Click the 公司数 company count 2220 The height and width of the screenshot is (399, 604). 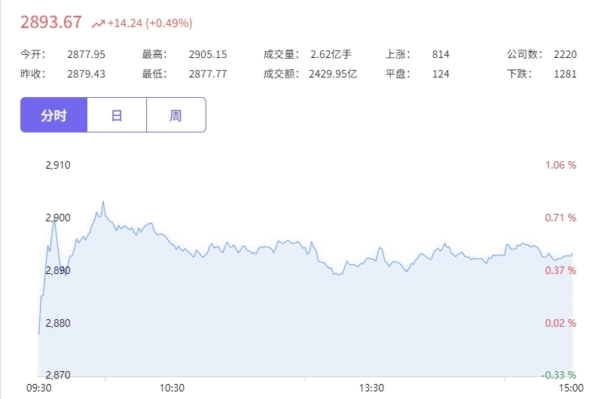point(565,54)
